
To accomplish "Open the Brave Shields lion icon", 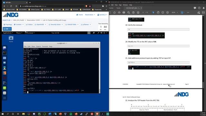I will [86, 6].
